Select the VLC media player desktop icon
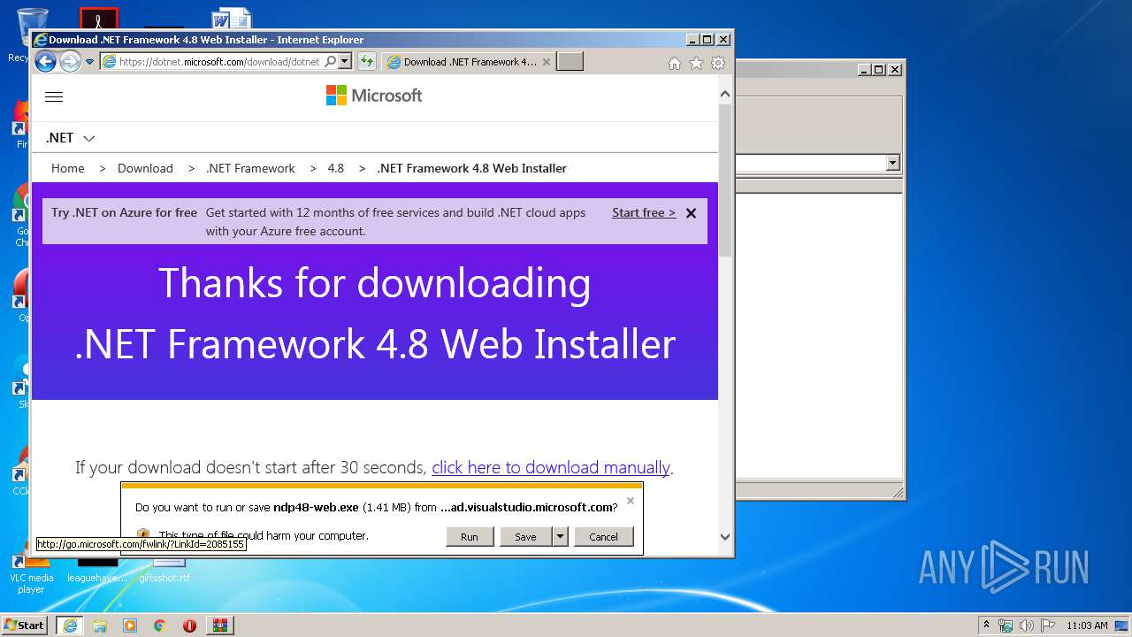The image size is (1132, 637). pos(31,572)
